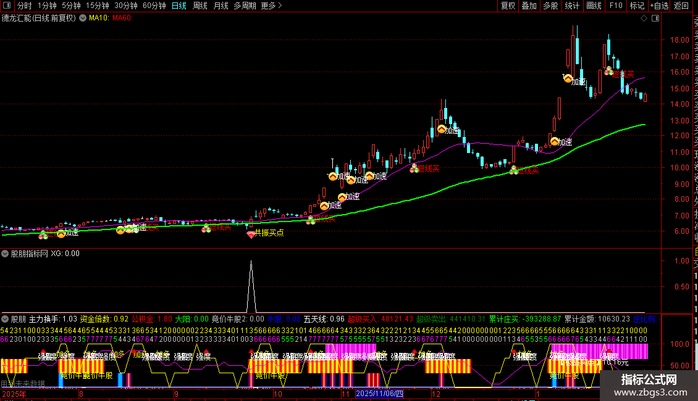
Task: Click the diamond icon above the chart
Action: (644, 19)
